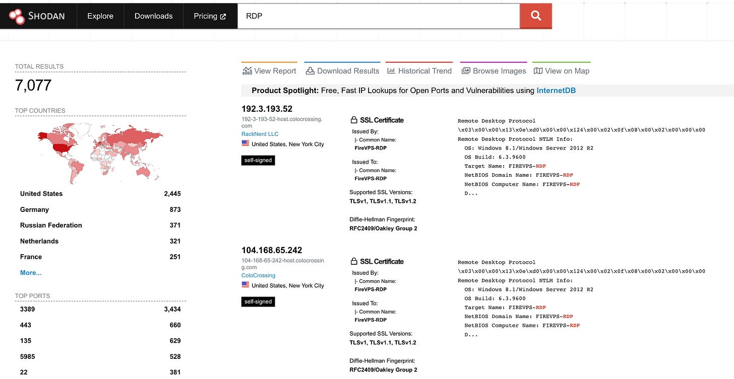Click the SSL lock icon for 104.168.65.242
734x379 pixels.
(x=353, y=261)
